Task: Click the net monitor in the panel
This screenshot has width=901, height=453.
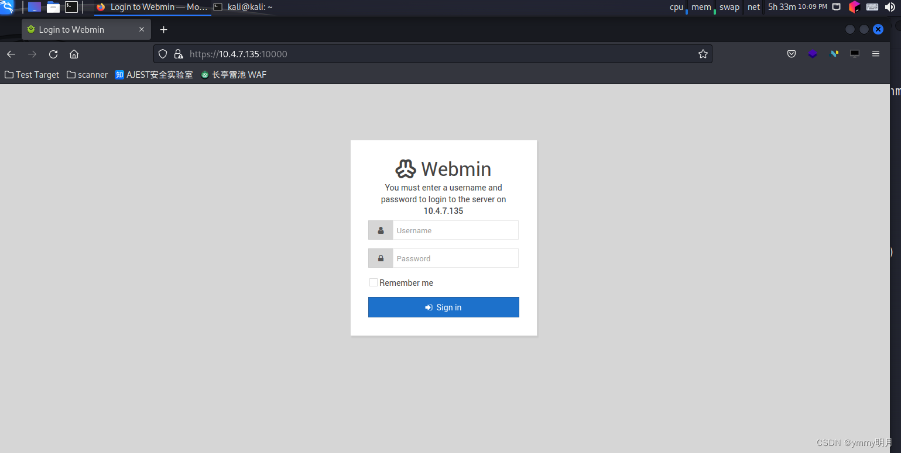Action: tap(754, 7)
